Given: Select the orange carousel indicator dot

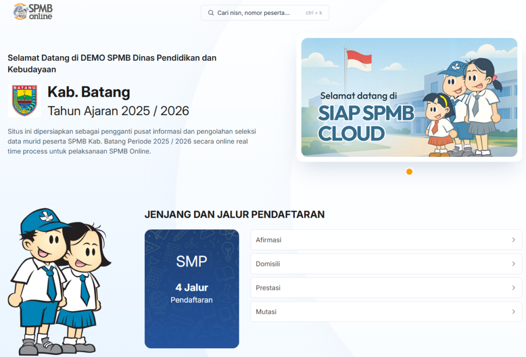Looking at the screenshot, I should point(409,172).
